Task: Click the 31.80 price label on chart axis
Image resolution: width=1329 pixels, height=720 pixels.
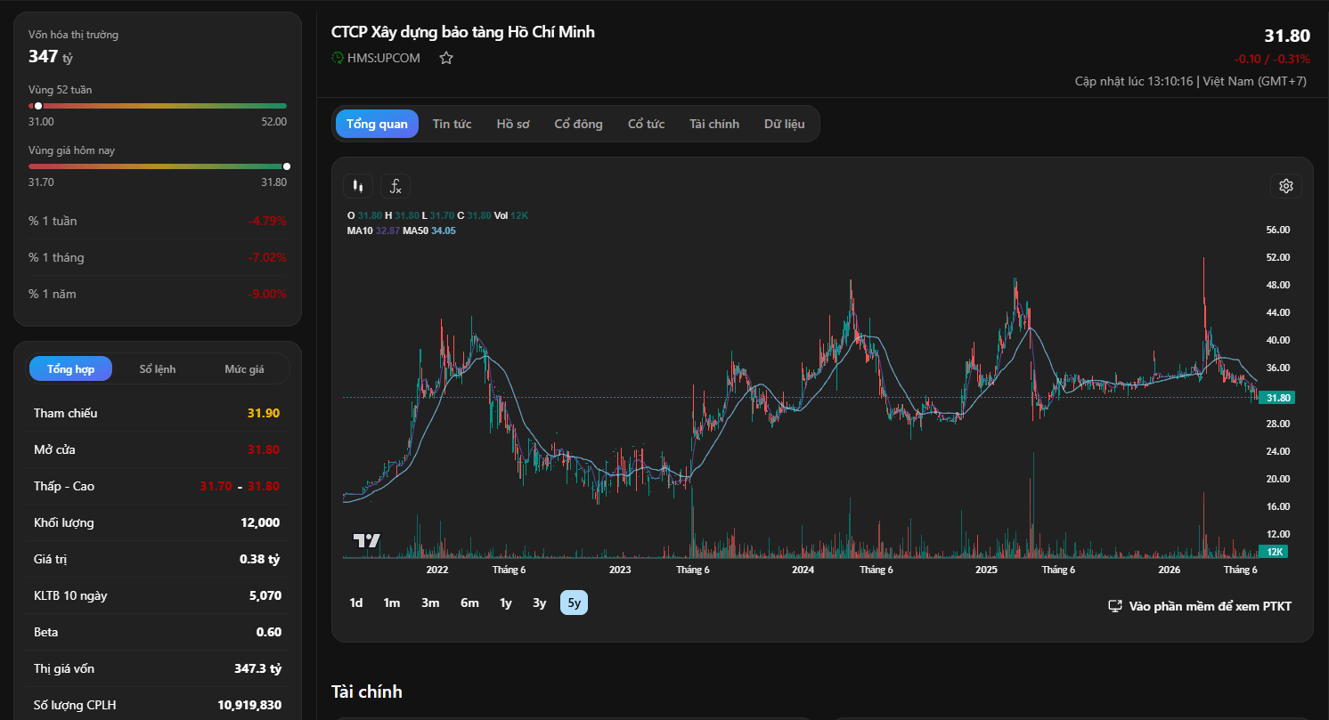Action: point(1276,398)
